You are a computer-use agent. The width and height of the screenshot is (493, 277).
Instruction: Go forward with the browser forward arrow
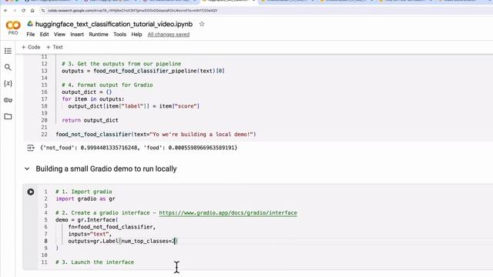pyautogui.click(x=15, y=10)
